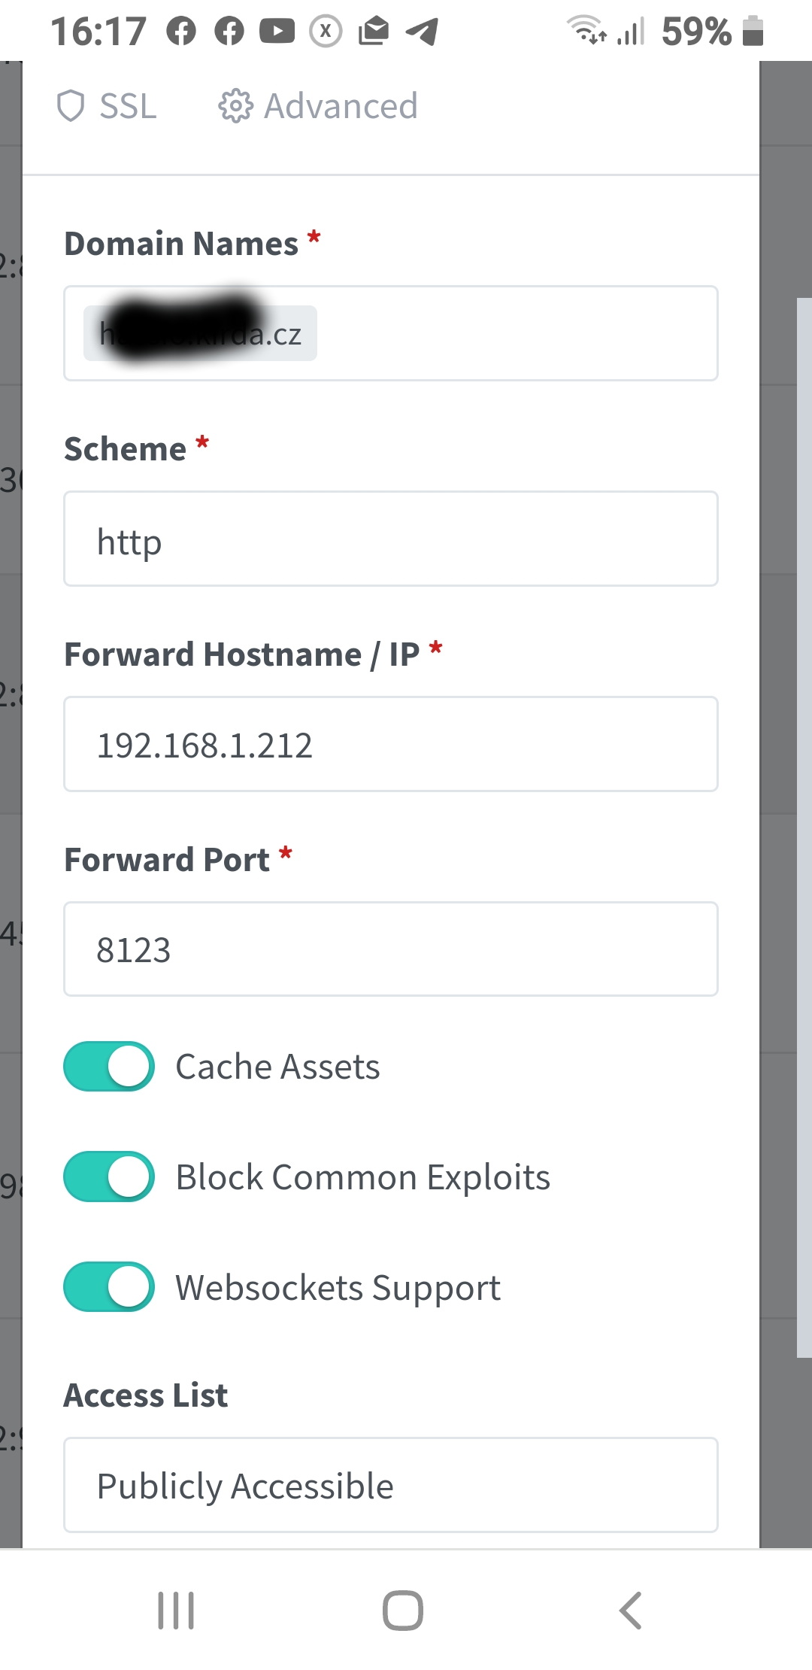This screenshot has width=812, height=1670.
Task: Turn off Block Common Exploits switch
Action: 109,1177
